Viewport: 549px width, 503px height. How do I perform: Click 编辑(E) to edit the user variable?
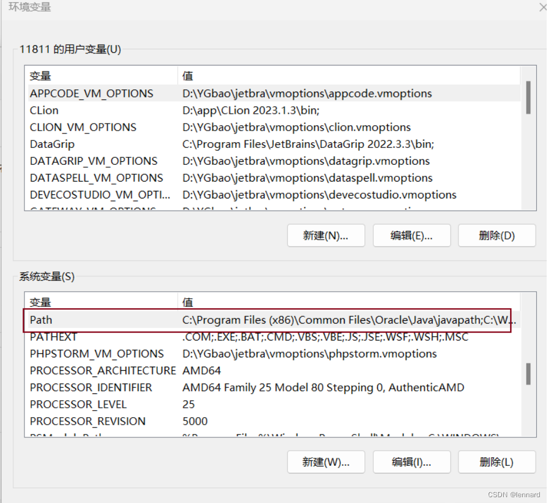coord(411,236)
